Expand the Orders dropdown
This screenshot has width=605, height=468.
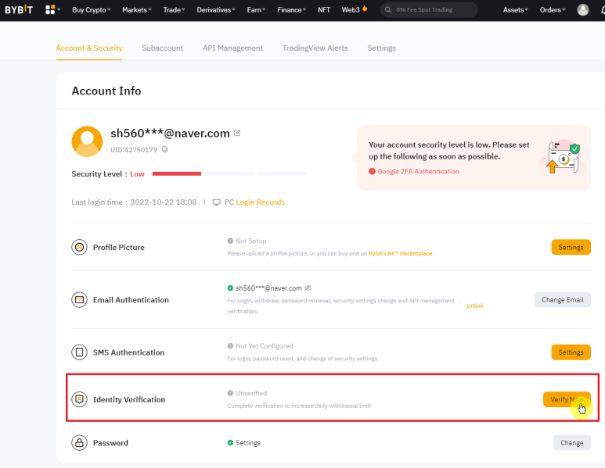[553, 9]
